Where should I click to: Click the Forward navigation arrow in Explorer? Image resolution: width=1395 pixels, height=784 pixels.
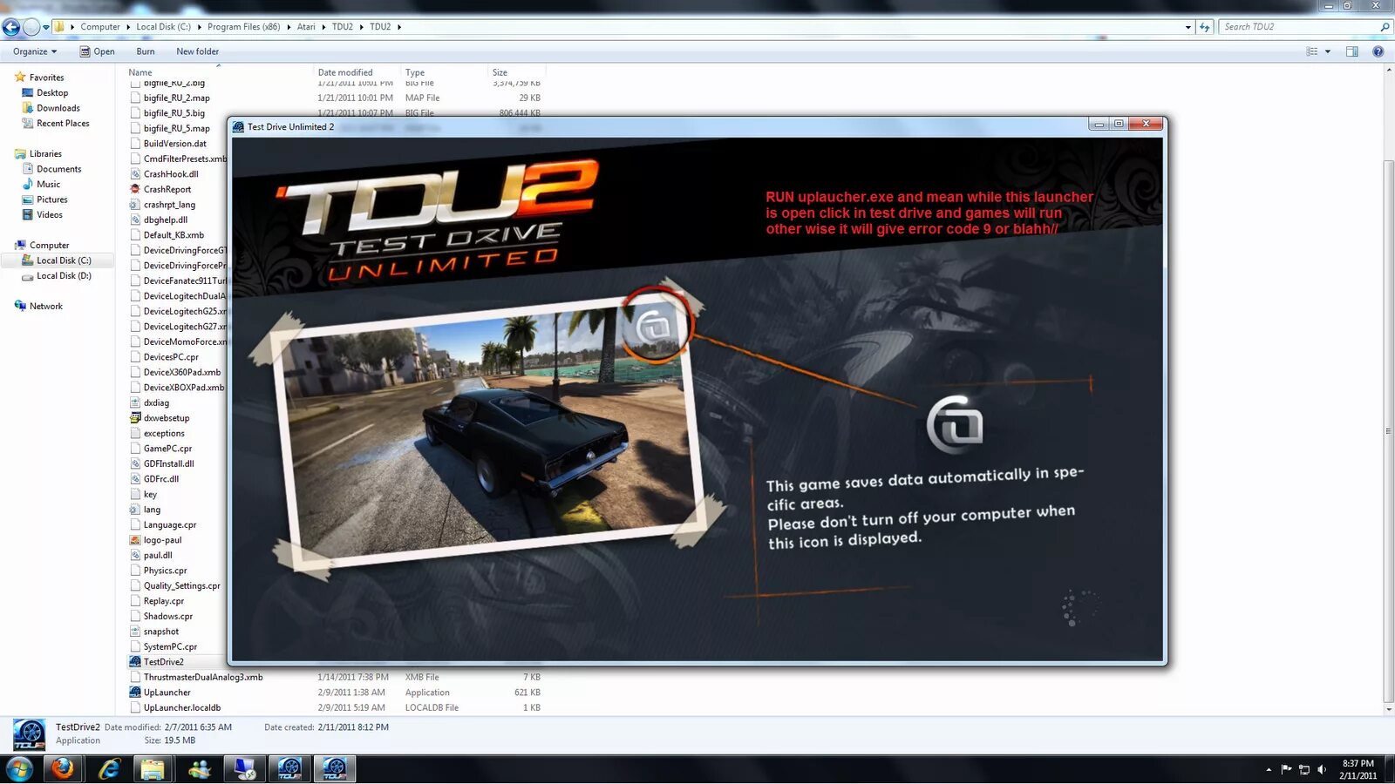(x=31, y=27)
